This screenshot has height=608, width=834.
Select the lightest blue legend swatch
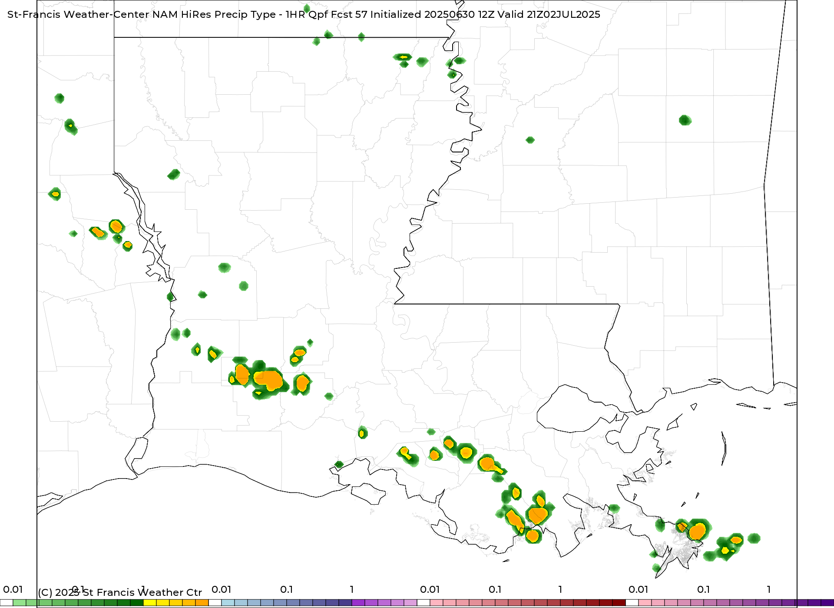point(228,603)
